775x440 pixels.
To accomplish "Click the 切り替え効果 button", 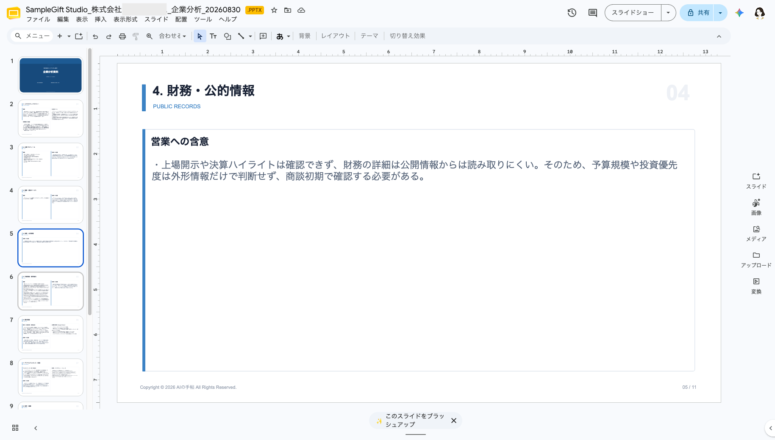I will [x=407, y=36].
